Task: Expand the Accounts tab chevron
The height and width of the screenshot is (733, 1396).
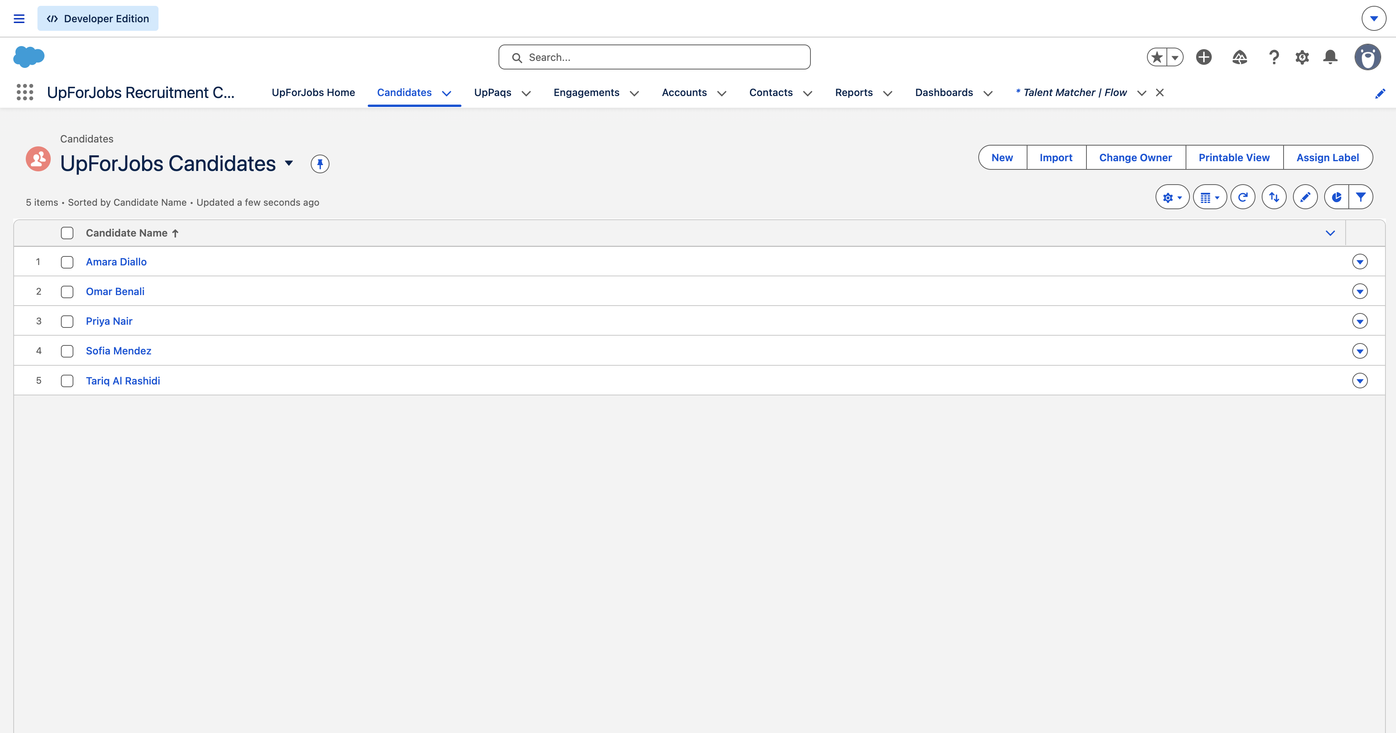Action: 721,93
